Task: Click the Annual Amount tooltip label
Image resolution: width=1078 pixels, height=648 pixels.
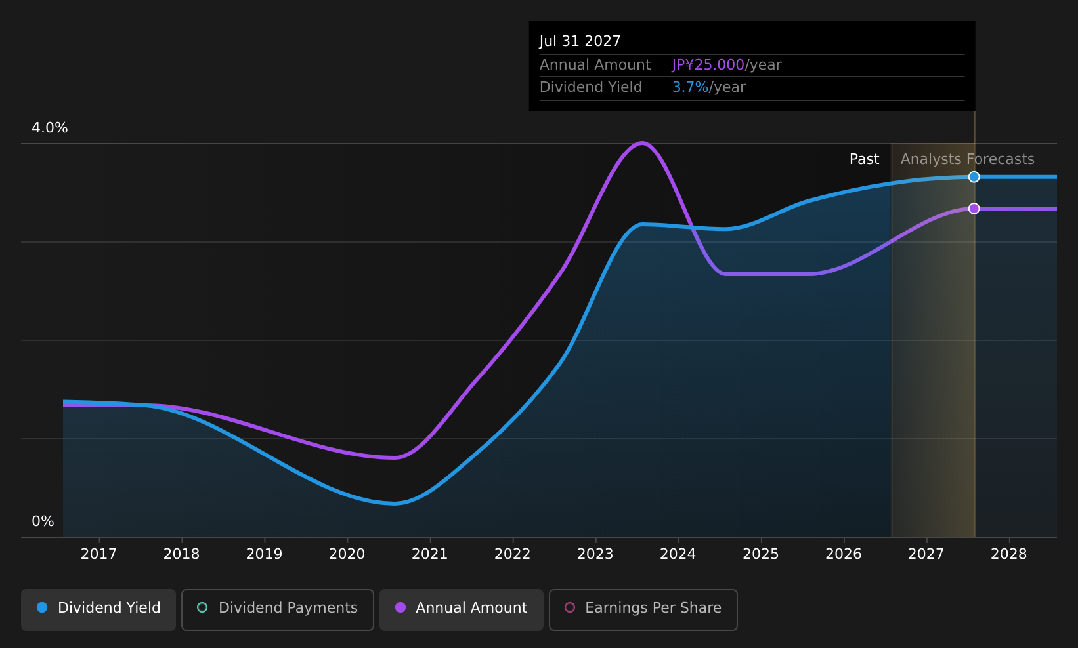Action: 595,65
